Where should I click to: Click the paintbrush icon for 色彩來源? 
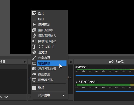pyautogui.click(x=34, y=58)
